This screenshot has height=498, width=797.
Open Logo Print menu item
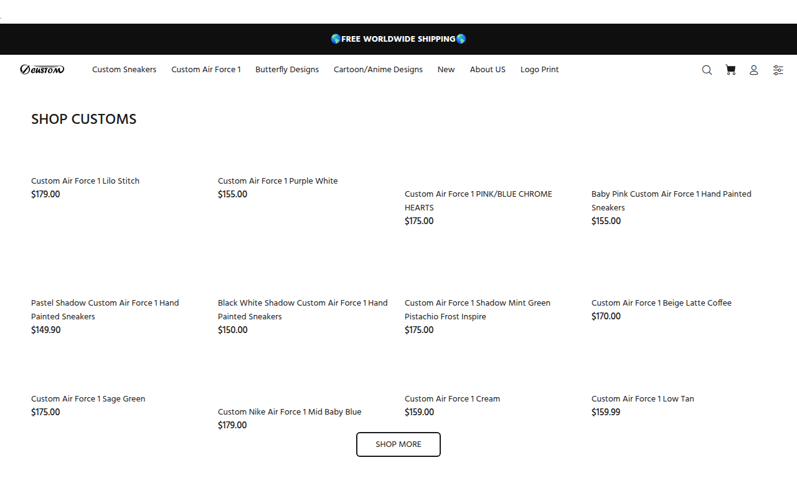(540, 70)
